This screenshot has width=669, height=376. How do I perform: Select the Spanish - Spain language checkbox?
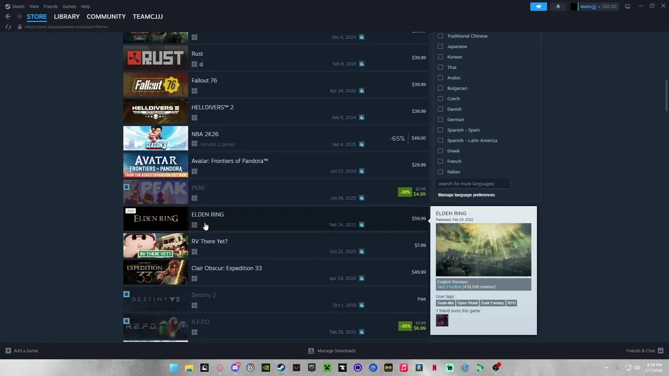coord(440,130)
